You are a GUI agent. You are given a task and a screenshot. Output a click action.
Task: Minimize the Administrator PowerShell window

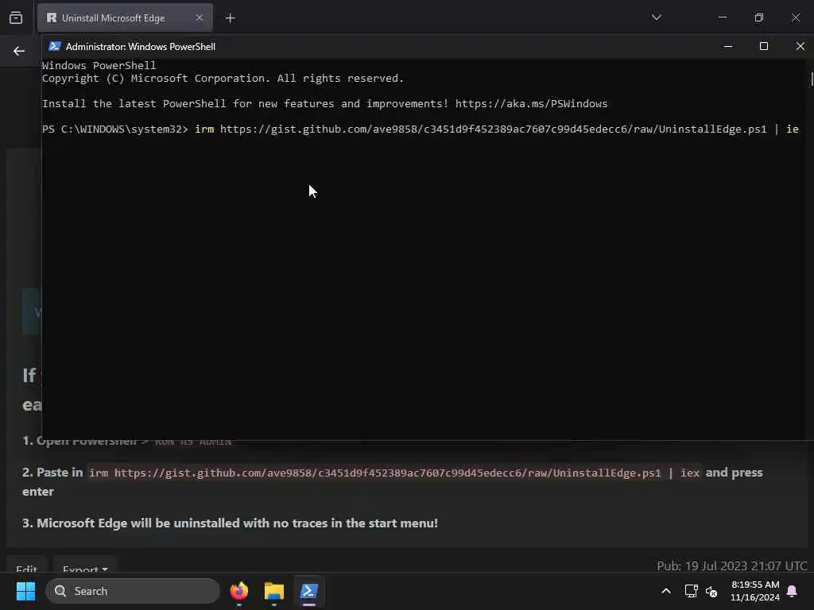click(728, 46)
